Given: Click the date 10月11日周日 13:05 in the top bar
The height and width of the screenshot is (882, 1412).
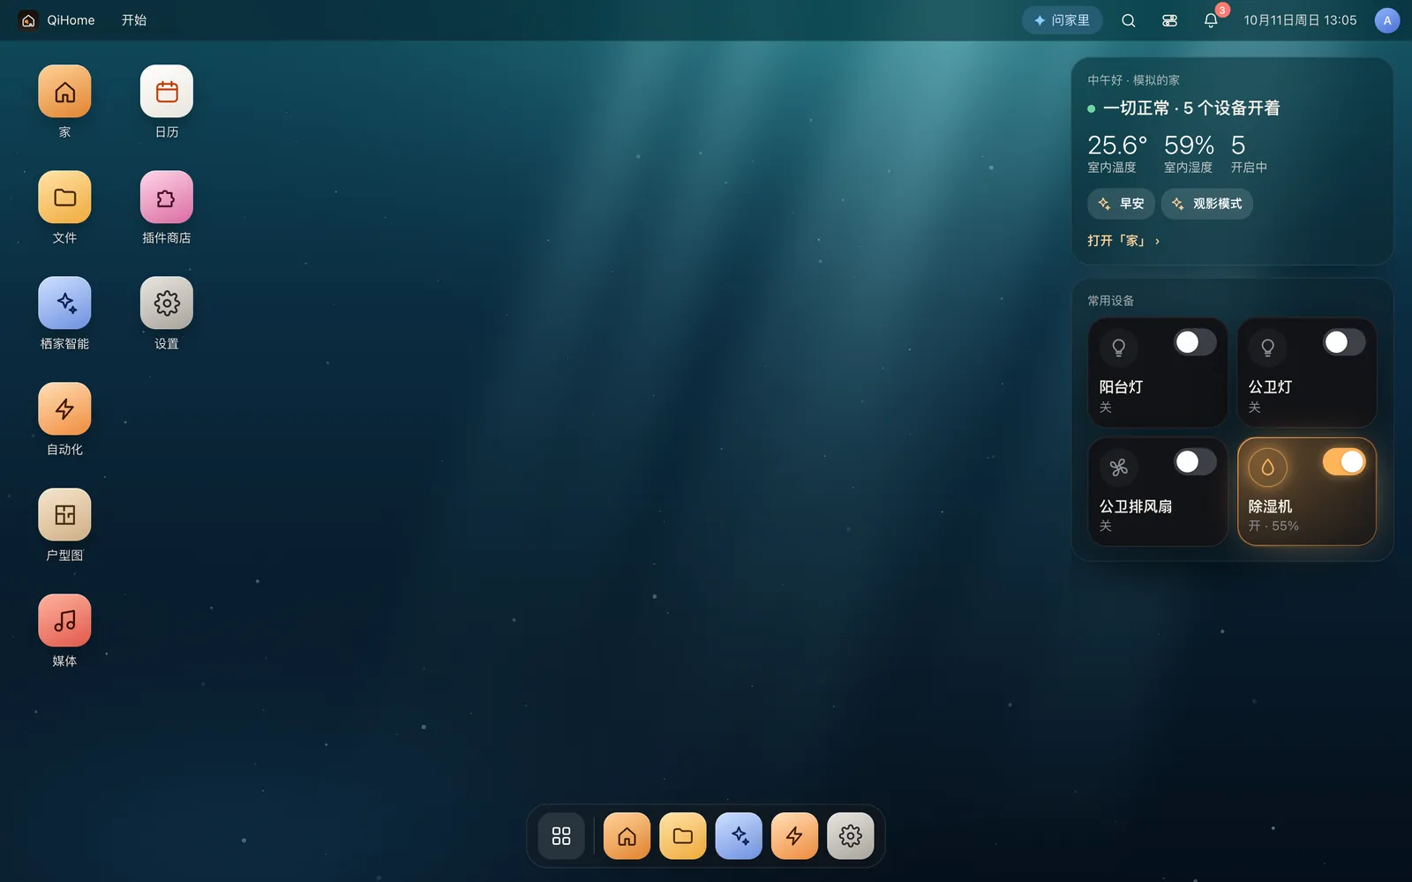Looking at the screenshot, I should [1300, 20].
